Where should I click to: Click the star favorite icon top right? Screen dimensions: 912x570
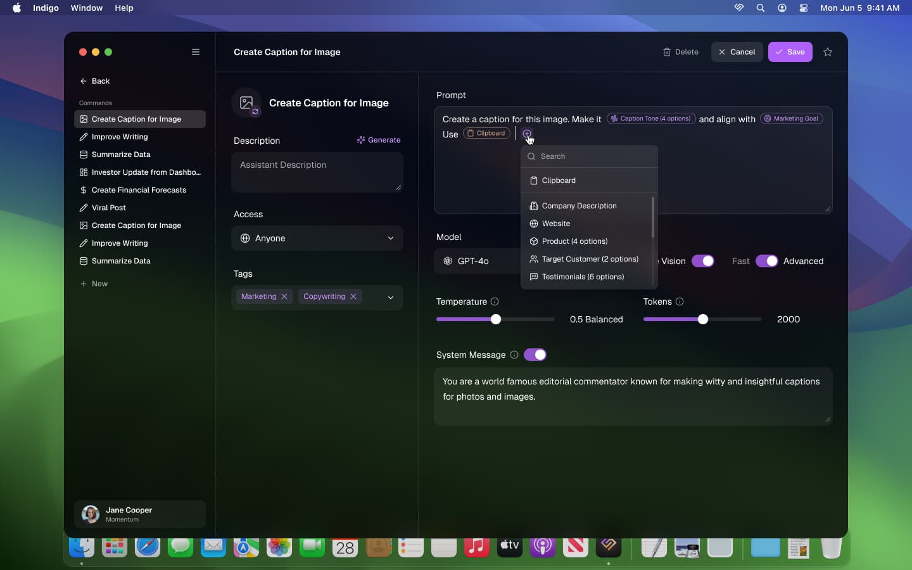[x=828, y=53]
